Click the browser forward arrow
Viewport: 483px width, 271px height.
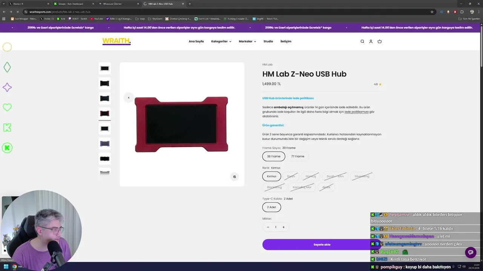click(11, 12)
